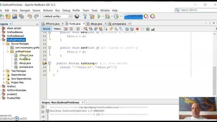Stop macro recording square icon
This screenshot has width=217, height=122.
(142, 29)
